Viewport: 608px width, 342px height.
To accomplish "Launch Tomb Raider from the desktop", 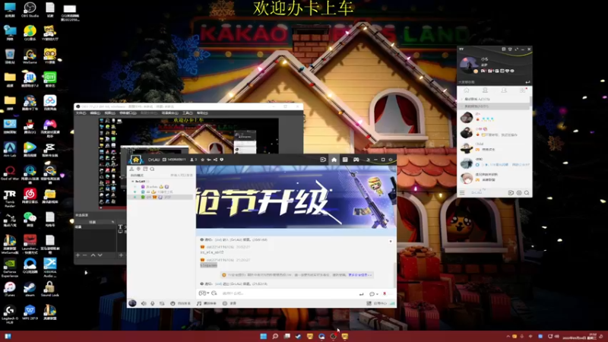I will pos(10,197).
